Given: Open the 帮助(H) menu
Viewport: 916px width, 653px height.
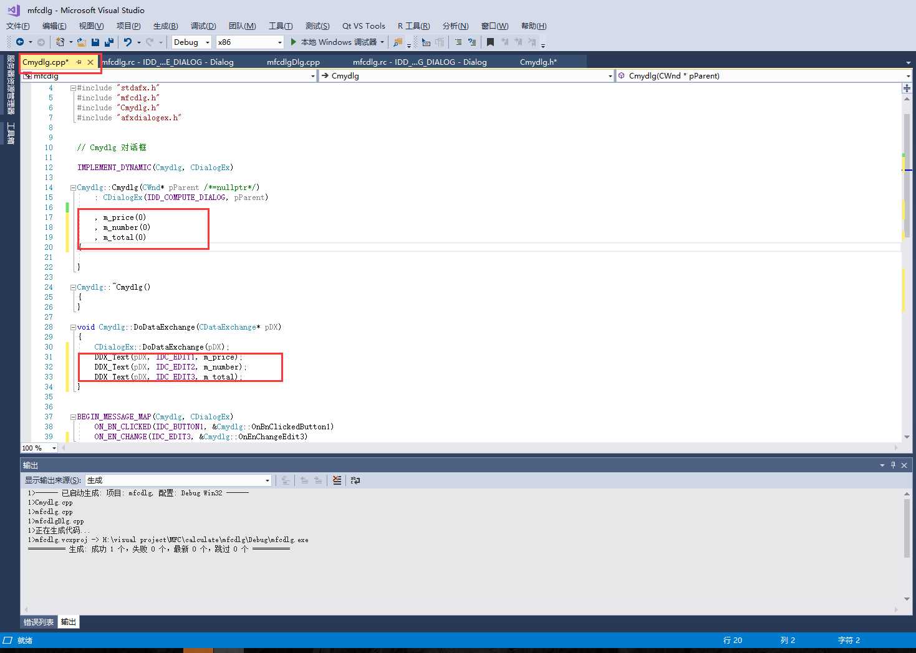Looking at the screenshot, I should [534, 26].
